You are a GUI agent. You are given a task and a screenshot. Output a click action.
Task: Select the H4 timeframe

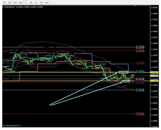[31, 2]
